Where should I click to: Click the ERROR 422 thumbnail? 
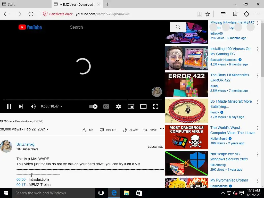[187, 84]
